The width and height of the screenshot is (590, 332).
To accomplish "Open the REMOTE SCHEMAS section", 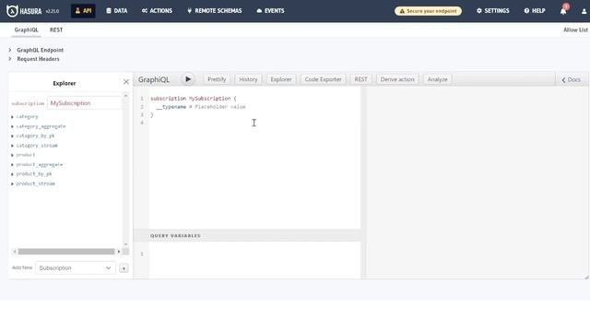I will click(x=215, y=11).
